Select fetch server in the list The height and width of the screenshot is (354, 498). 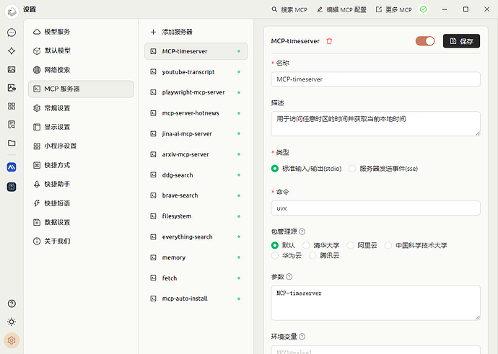tap(196, 278)
